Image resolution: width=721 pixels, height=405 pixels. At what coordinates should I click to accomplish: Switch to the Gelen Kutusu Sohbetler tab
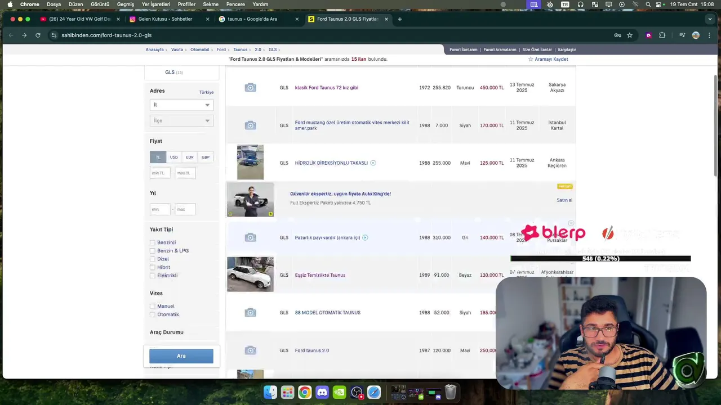pos(169,19)
